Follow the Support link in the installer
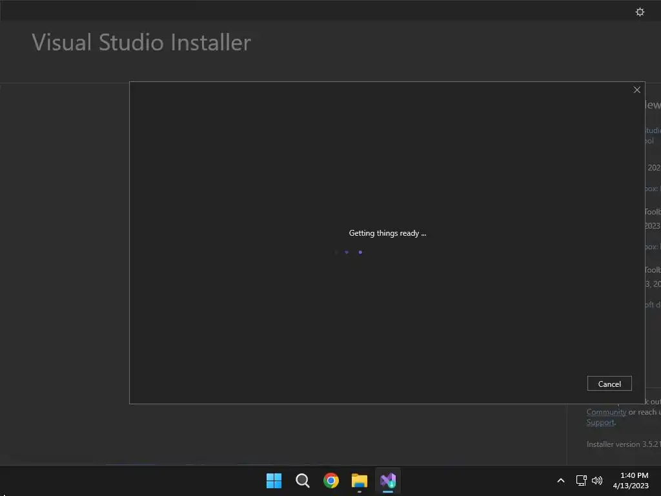Screen dimensions: 661x496 pos(600,422)
